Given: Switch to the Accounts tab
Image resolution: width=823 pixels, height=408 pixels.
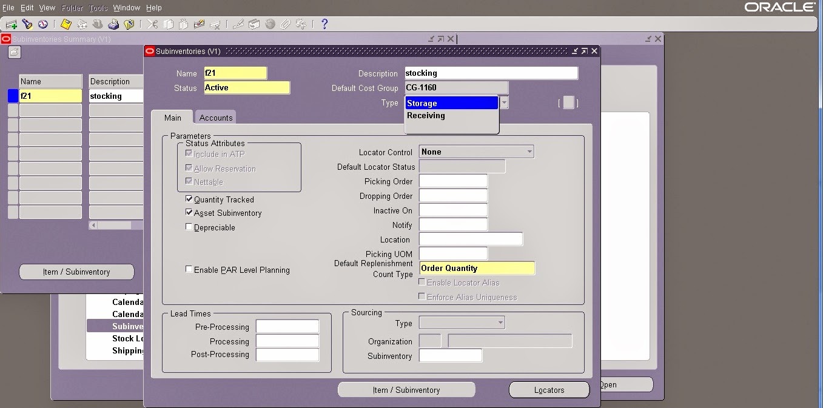Looking at the screenshot, I should [x=215, y=116].
